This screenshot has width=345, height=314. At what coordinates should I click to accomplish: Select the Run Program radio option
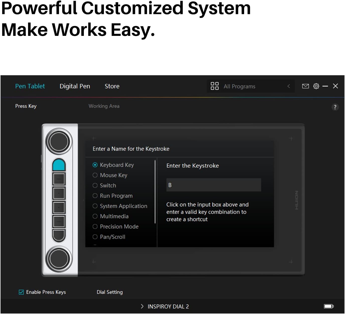(x=95, y=196)
